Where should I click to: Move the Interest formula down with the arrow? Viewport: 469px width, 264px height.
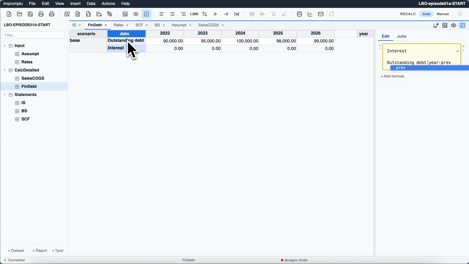click(380, 49)
